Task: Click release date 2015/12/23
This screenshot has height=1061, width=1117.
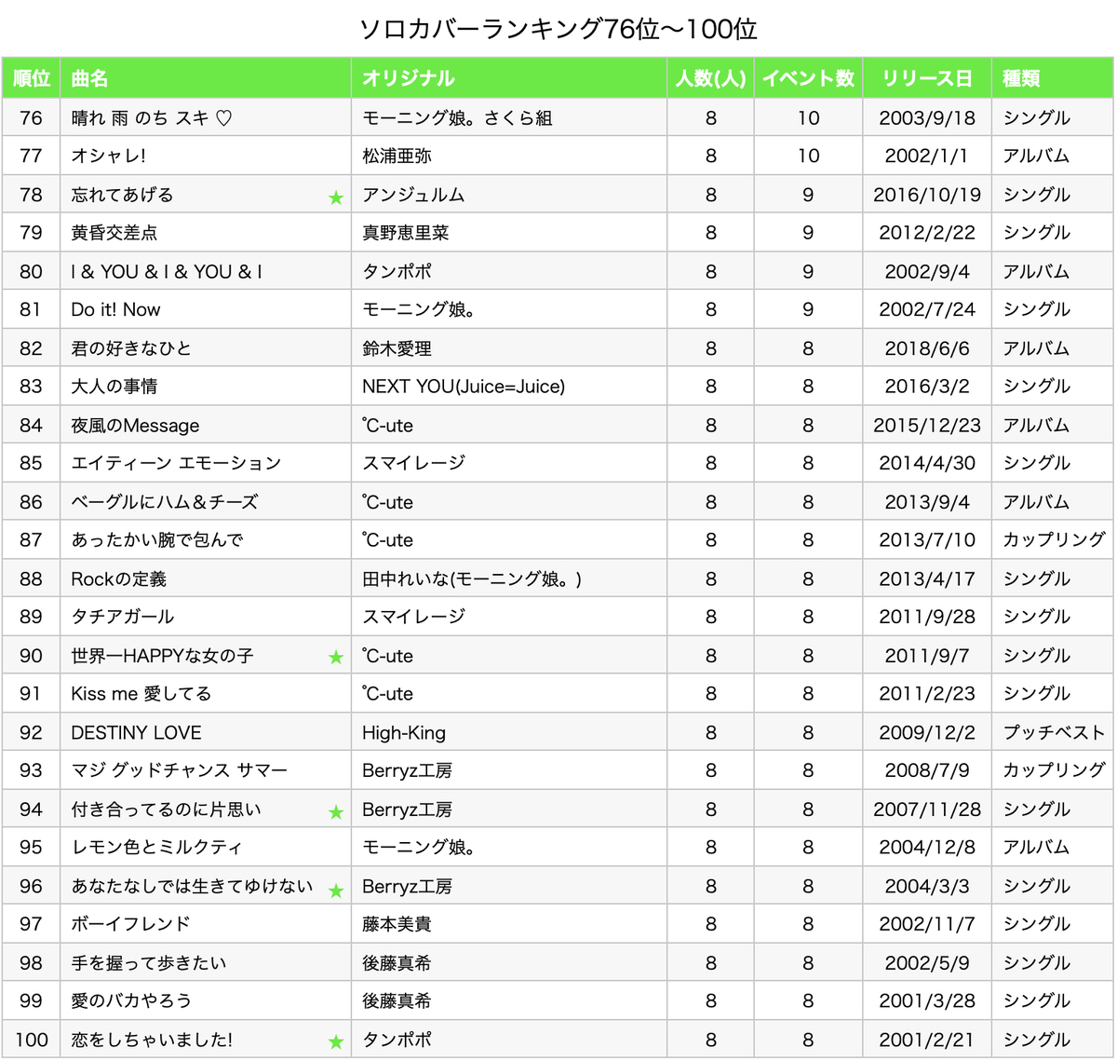Action: 927,426
